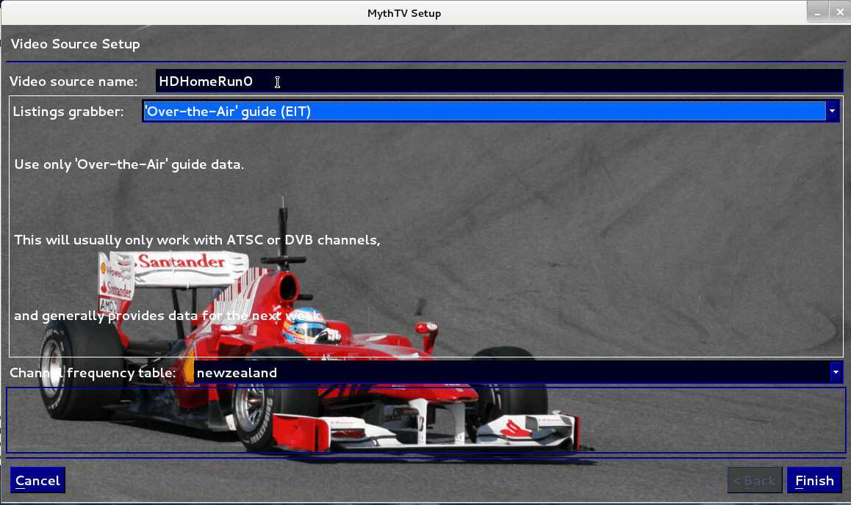The width and height of the screenshot is (851, 505).
Task: Click Channel frequency table dropdown arrow
Action: click(836, 372)
